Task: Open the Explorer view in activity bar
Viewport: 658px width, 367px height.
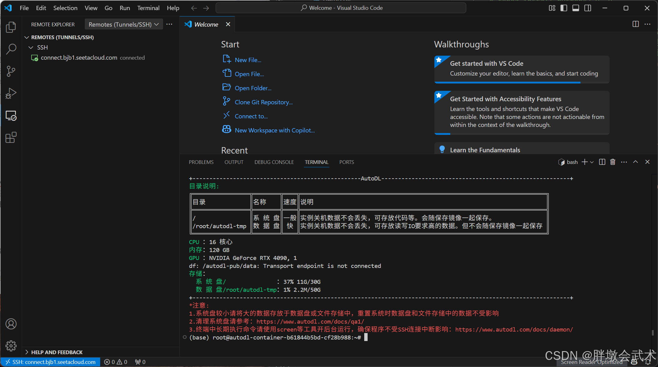Action: 11,27
